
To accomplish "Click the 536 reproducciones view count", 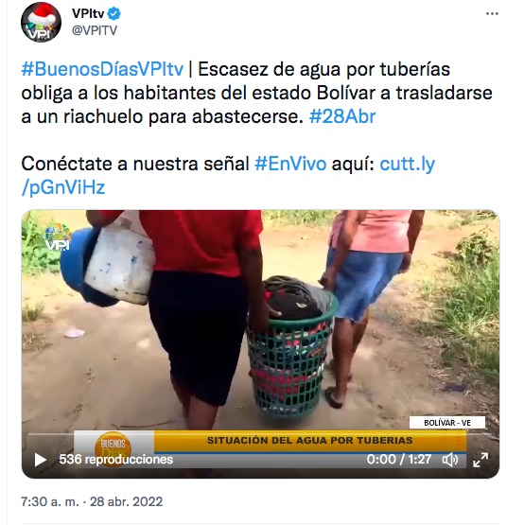I will click(115, 460).
